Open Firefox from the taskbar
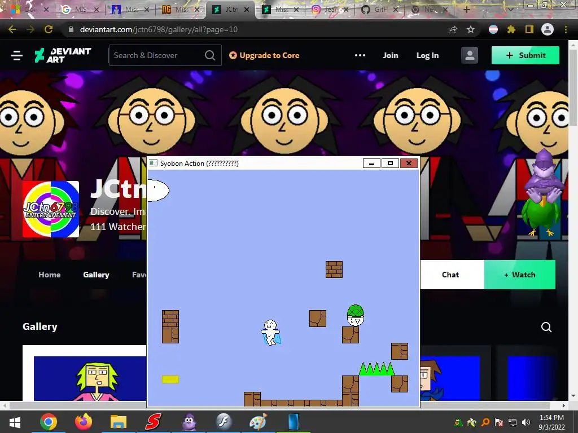This screenshot has width=578, height=433. (x=84, y=422)
